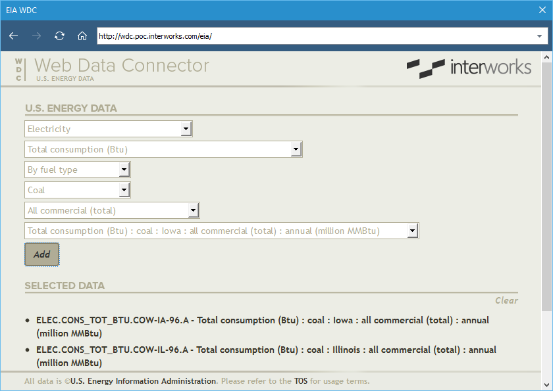The image size is (553, 391).
Task: Go to the home page icon
Action: tap(82, 36)
